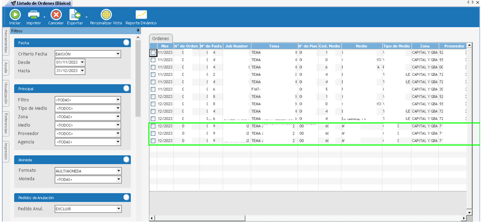Open the Visualización side tab
This screenshot has height=222, width=482.
tap(6, 93)
